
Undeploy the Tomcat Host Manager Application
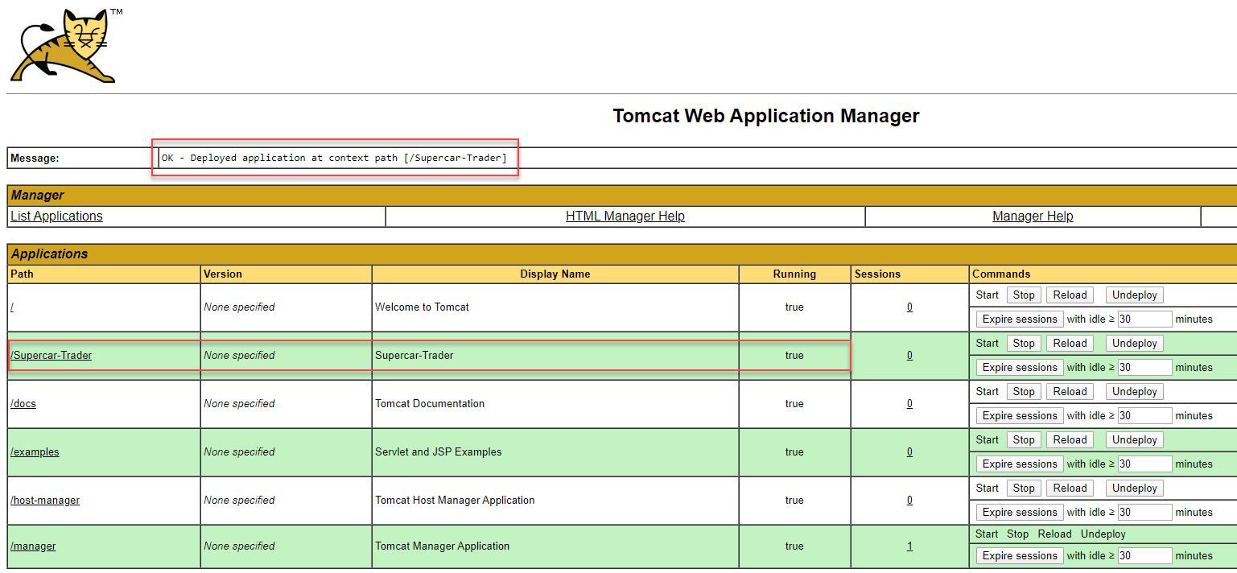1135,488
